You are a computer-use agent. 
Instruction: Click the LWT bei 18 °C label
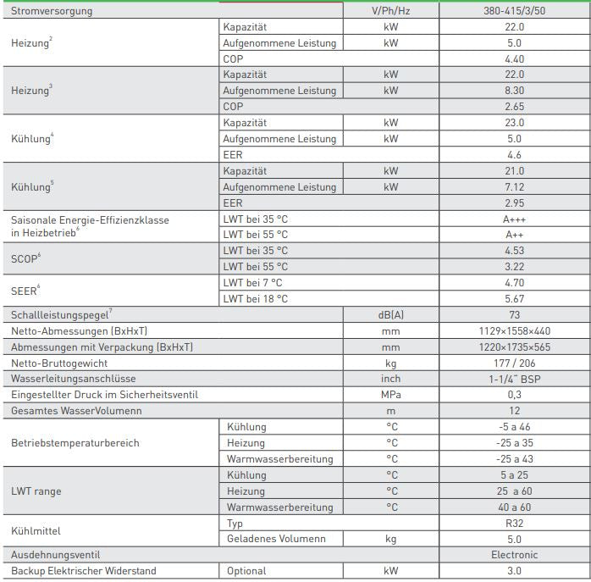pos(255,298)
